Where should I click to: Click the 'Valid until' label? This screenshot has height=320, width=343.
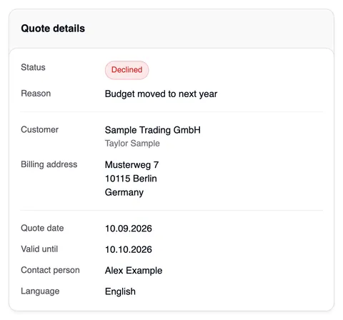pos(39,249)
